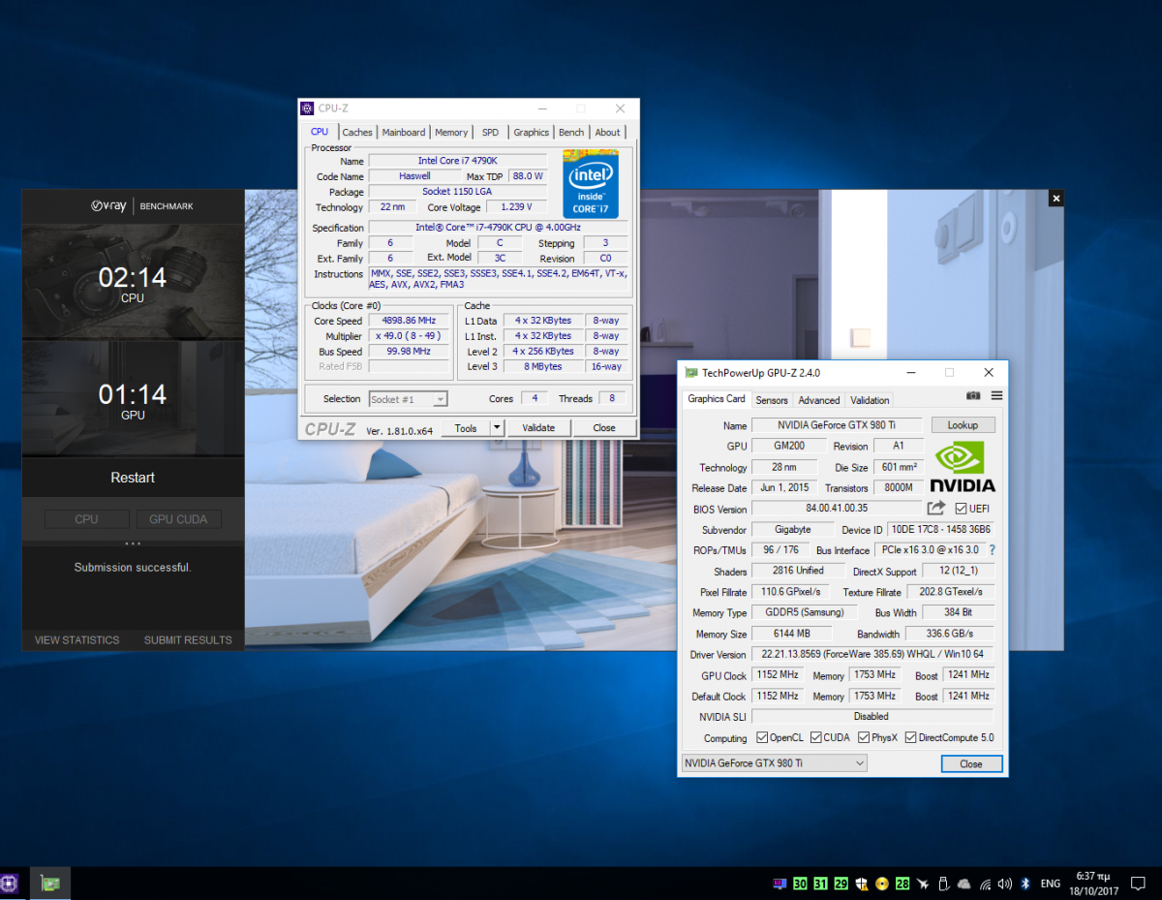Click the GPU-Z screenshot camera icon
Screen dimensions: 1162x900
point(973,396)
